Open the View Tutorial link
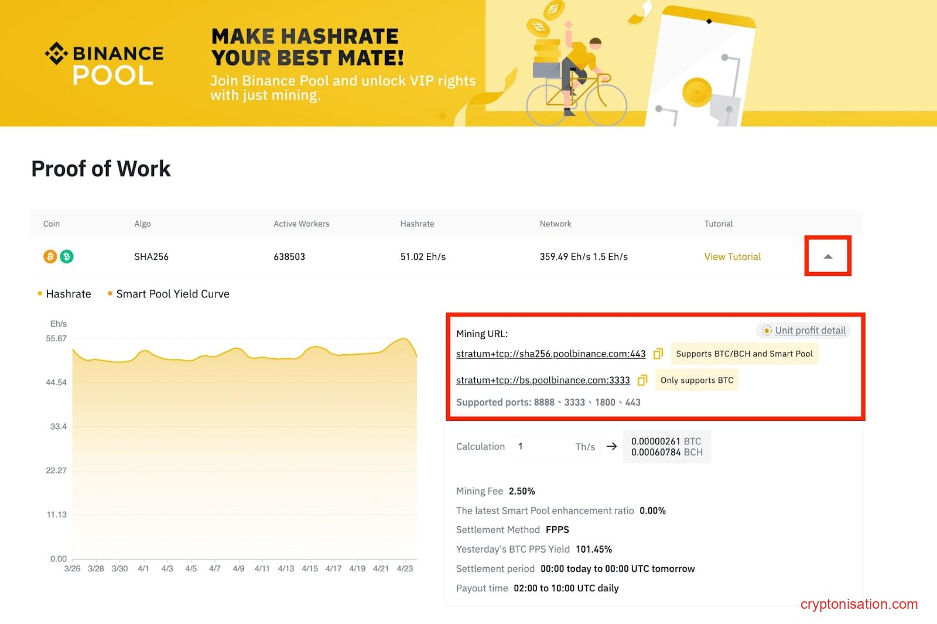 point(732,256)
